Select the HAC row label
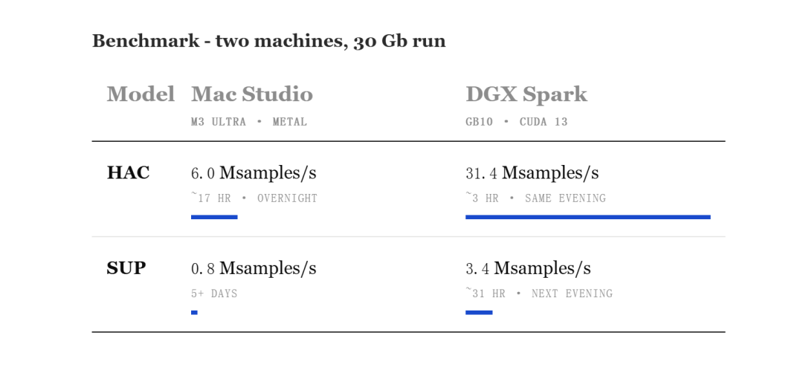Viewport: 803px width, 370px height. (x=128, y=173)
